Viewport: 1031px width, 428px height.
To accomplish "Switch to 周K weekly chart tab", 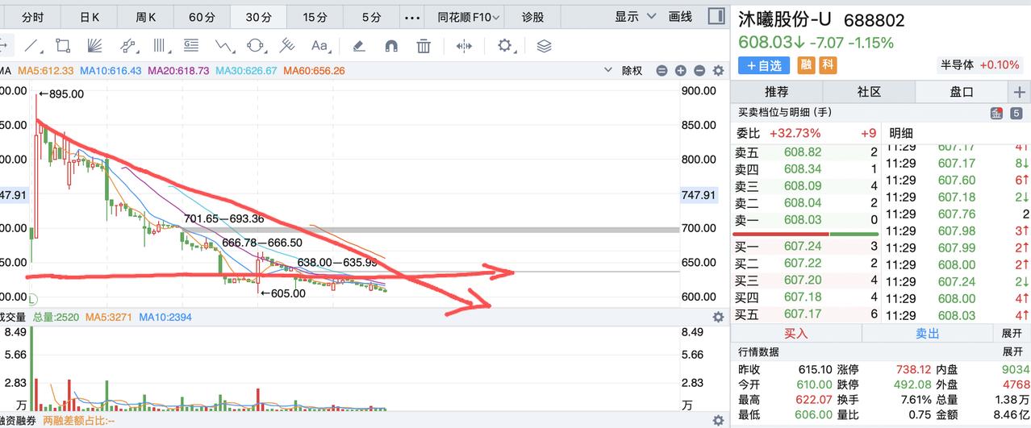I will tap(145, 17).
